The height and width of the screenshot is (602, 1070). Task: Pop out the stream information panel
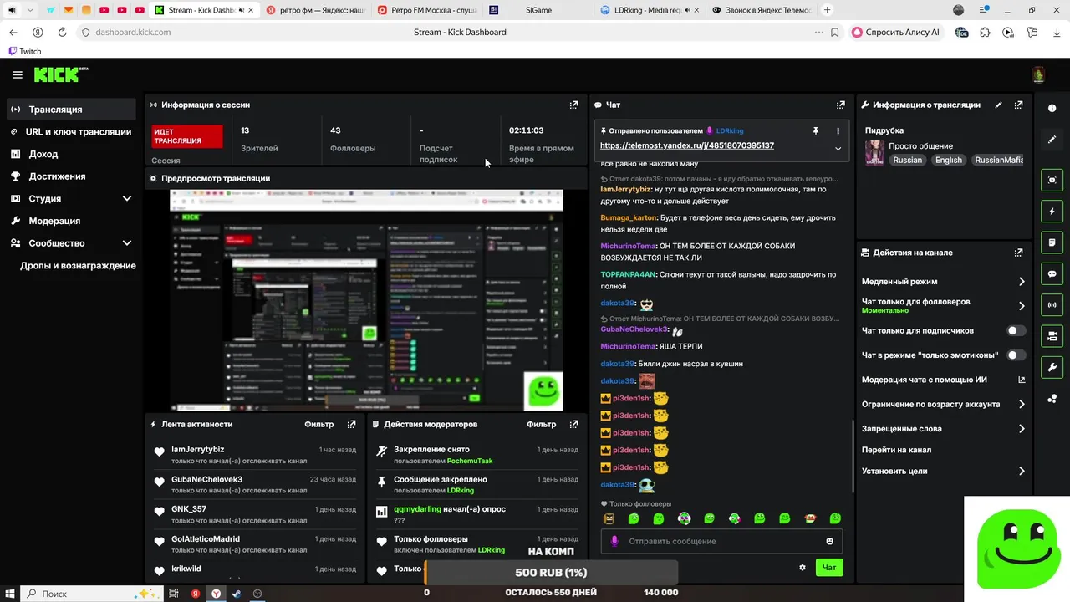click(x=1018, y=105)
